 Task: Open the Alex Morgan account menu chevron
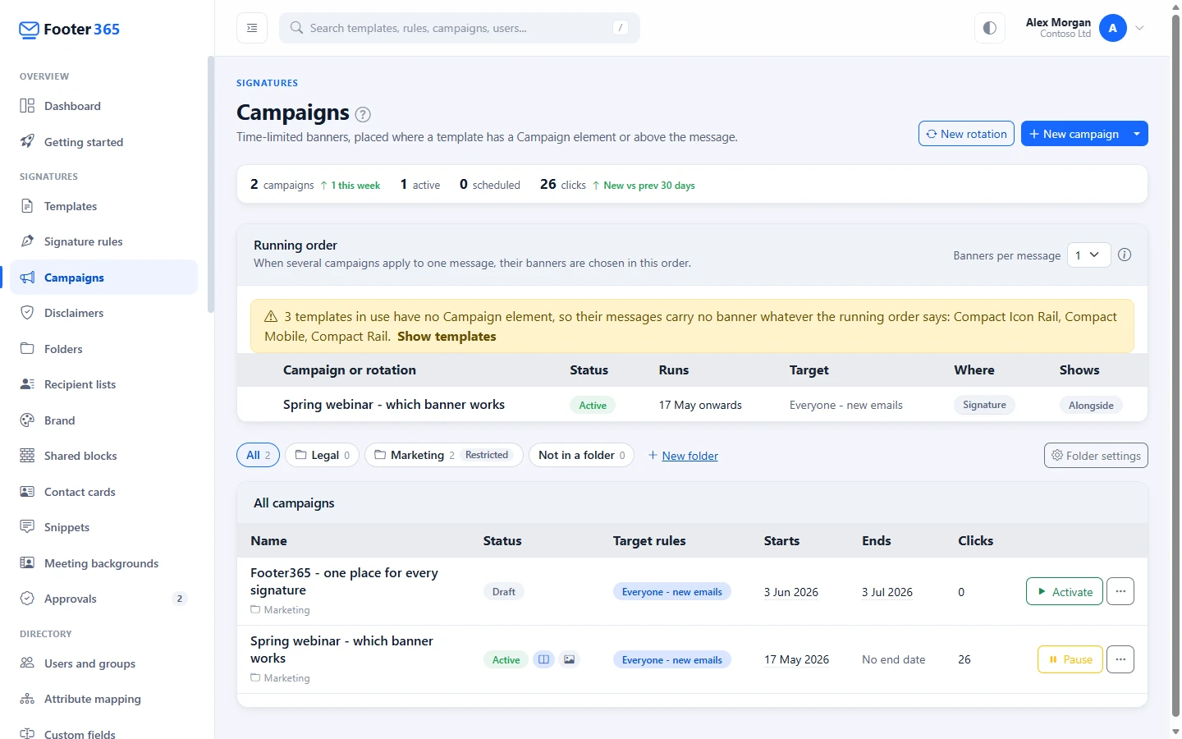[1140, 28]
